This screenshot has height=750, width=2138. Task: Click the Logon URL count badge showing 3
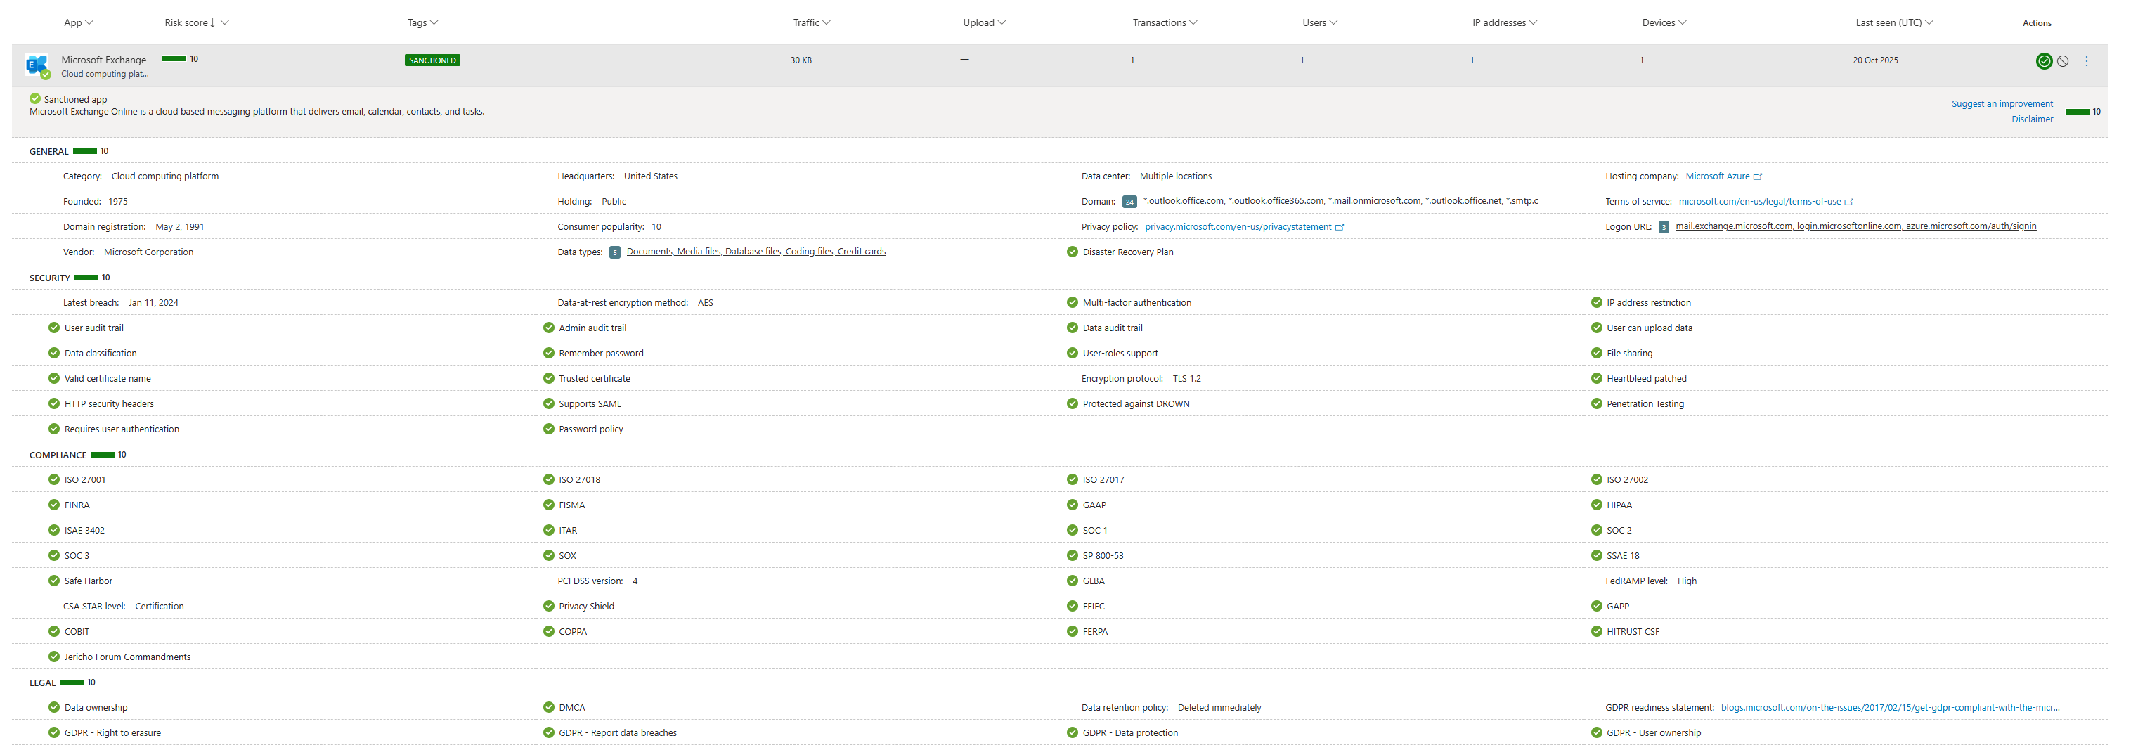pyautogui.click(x=1664, y=227)
